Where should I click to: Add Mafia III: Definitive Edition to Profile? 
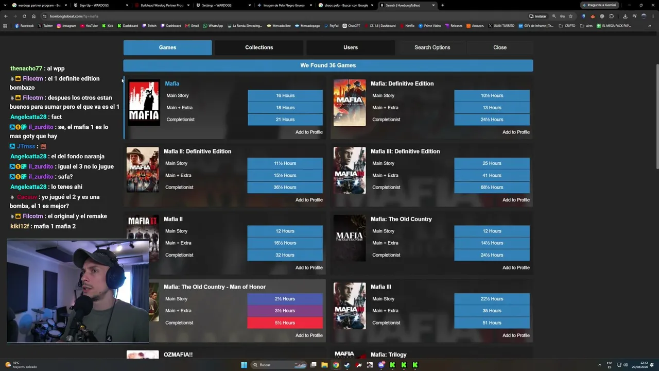[516, 200]
